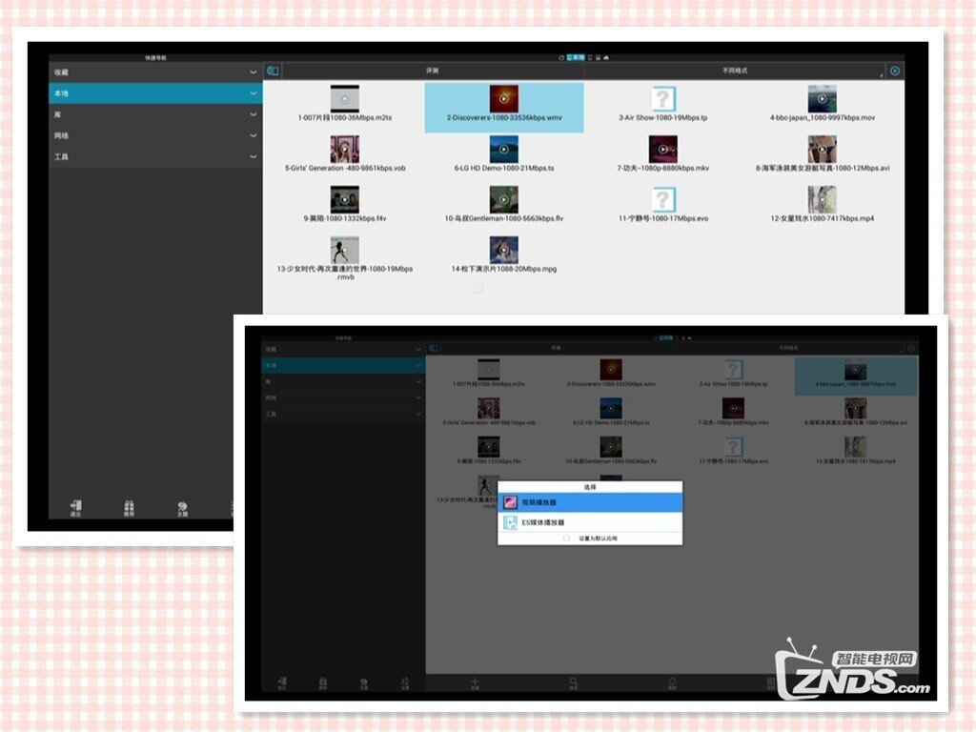The width and height of the screenshot is (976, 732).
Task: Toggle sidebar panel icon in lower window
Action: (434, 348)
